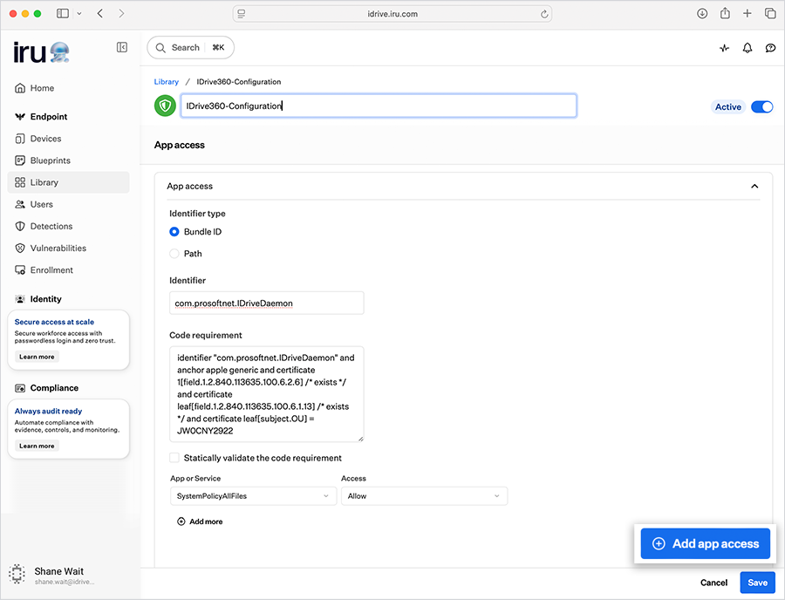Open the Access dropdown showing Allow
Screen dimensions: 785x600
coord(425,496)
